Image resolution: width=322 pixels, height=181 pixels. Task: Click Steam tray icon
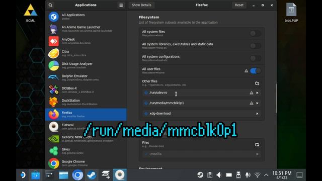[x=200, y=175]
